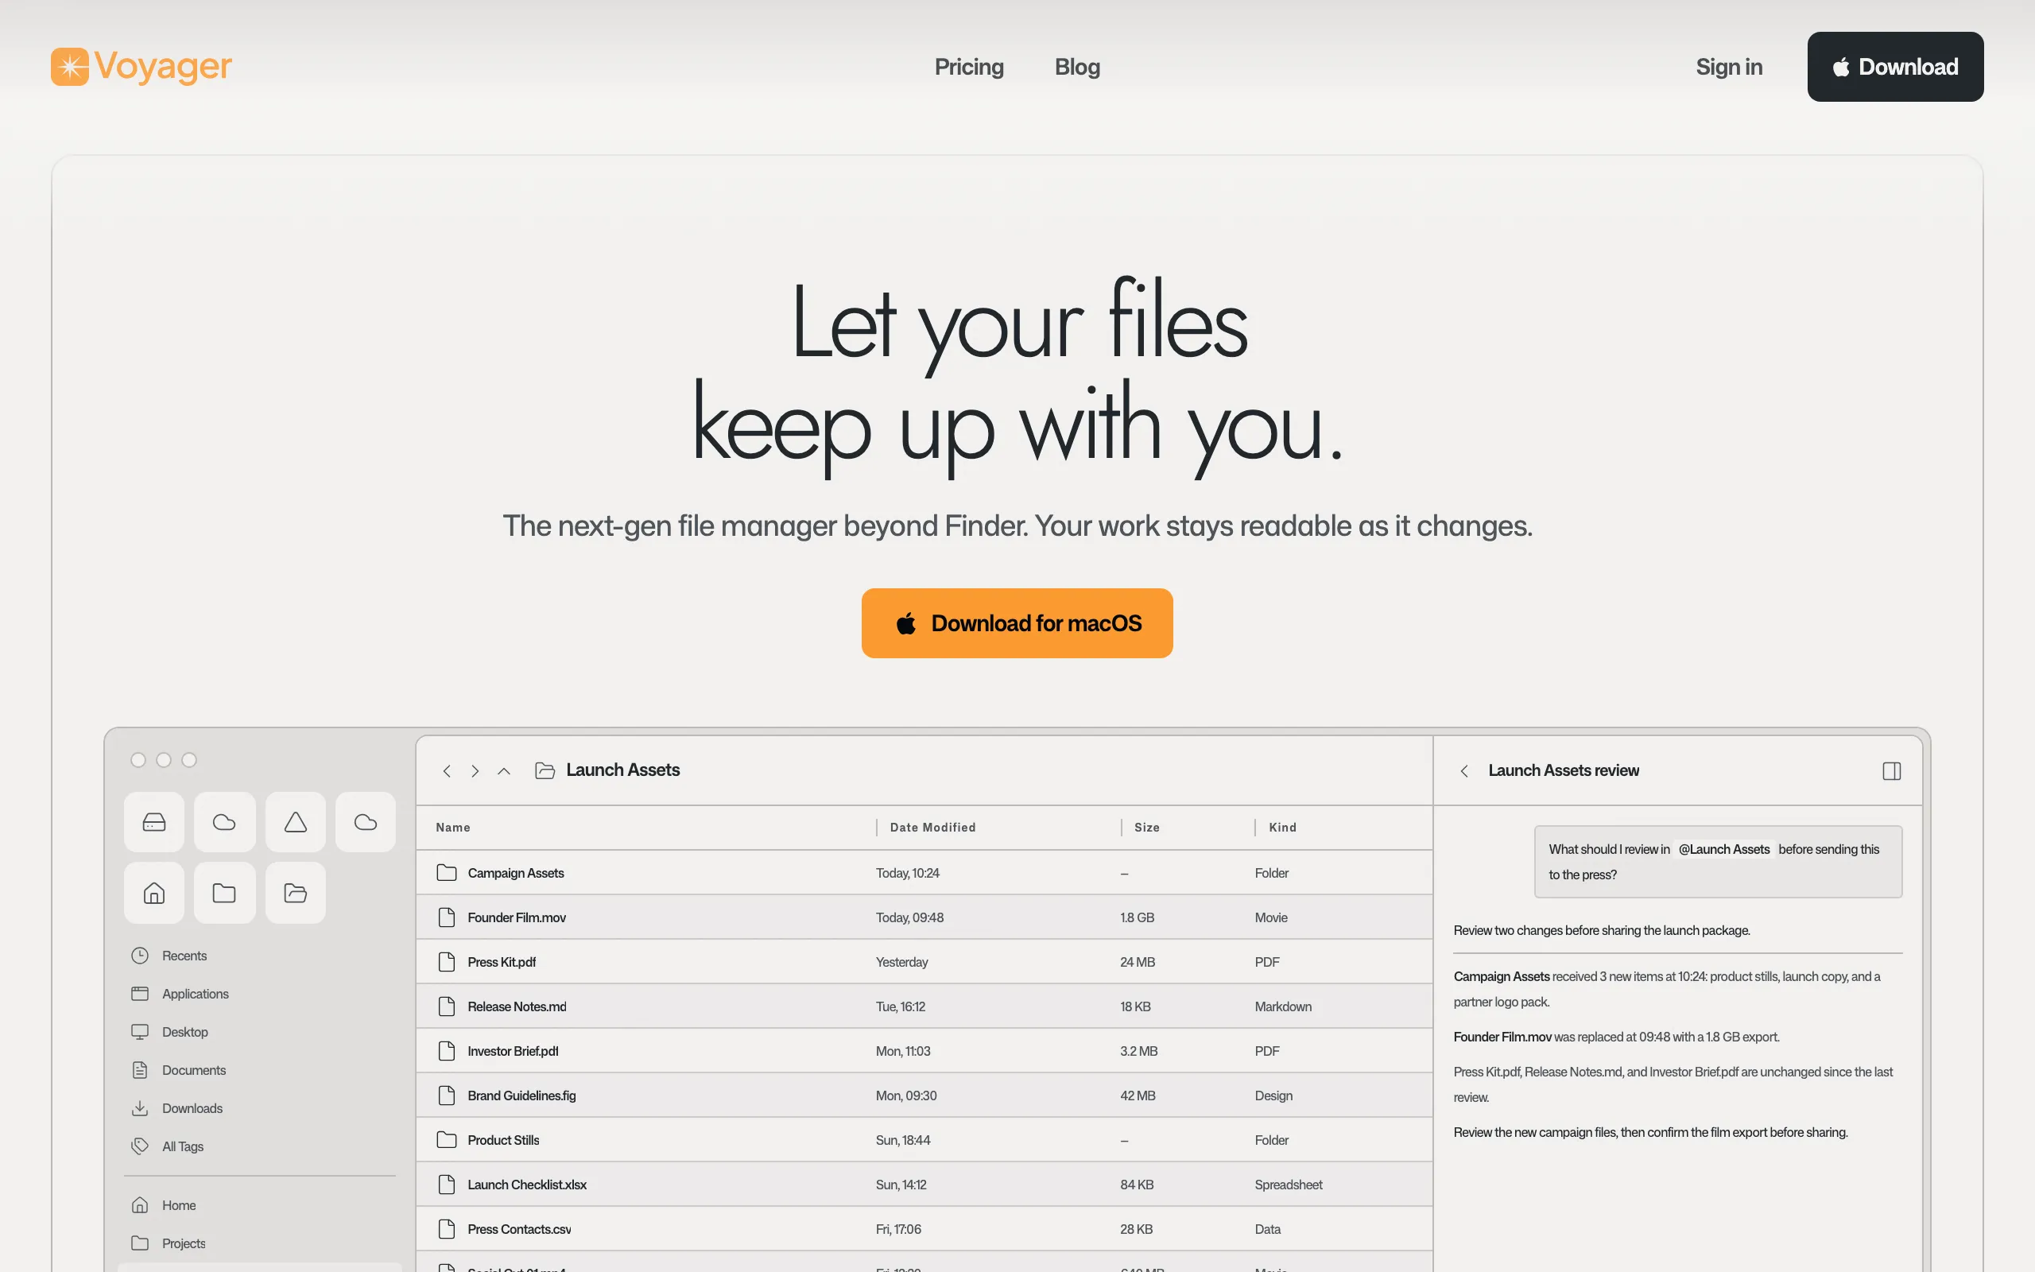The width and height of the screenshot is (2035, 1272).
Task: Click the Product Stills folder icon
Action: coord(447,1141)
